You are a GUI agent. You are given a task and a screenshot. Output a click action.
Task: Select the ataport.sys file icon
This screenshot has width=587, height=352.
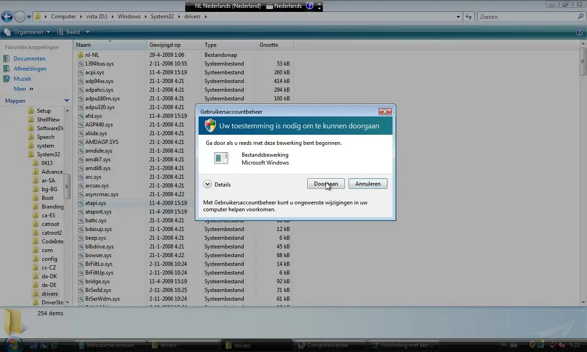tap(81, 212)
